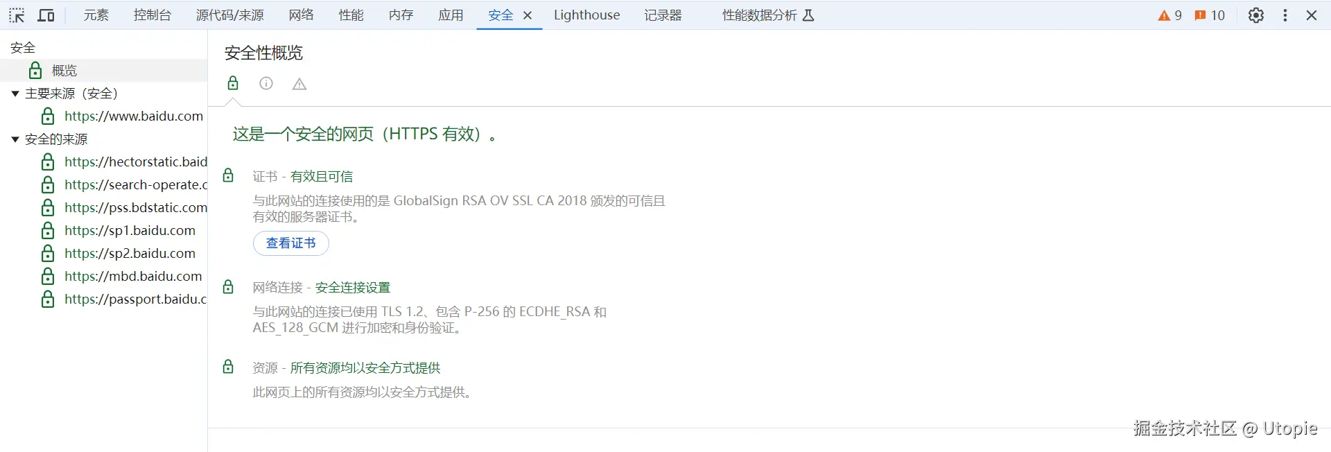Click the 安全 sidebar header label
Image resolution: width=1331 pixels, height=452 pixels.
point(23,47)
